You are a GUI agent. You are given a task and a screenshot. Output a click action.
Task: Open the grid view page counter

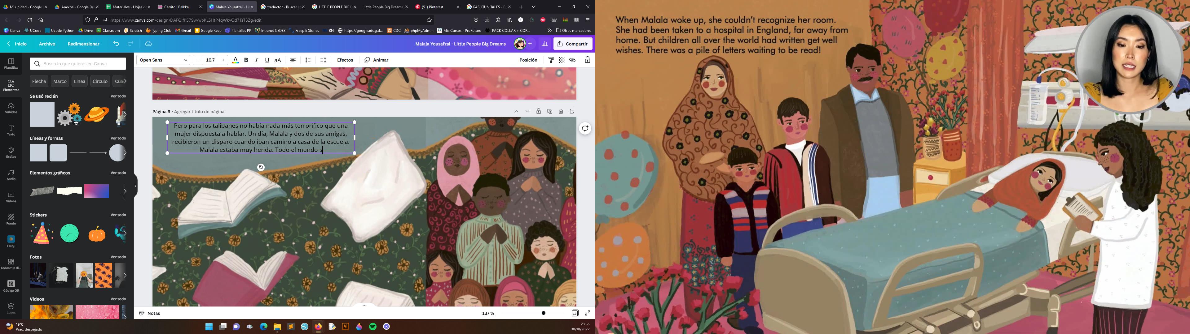point(575,313)
